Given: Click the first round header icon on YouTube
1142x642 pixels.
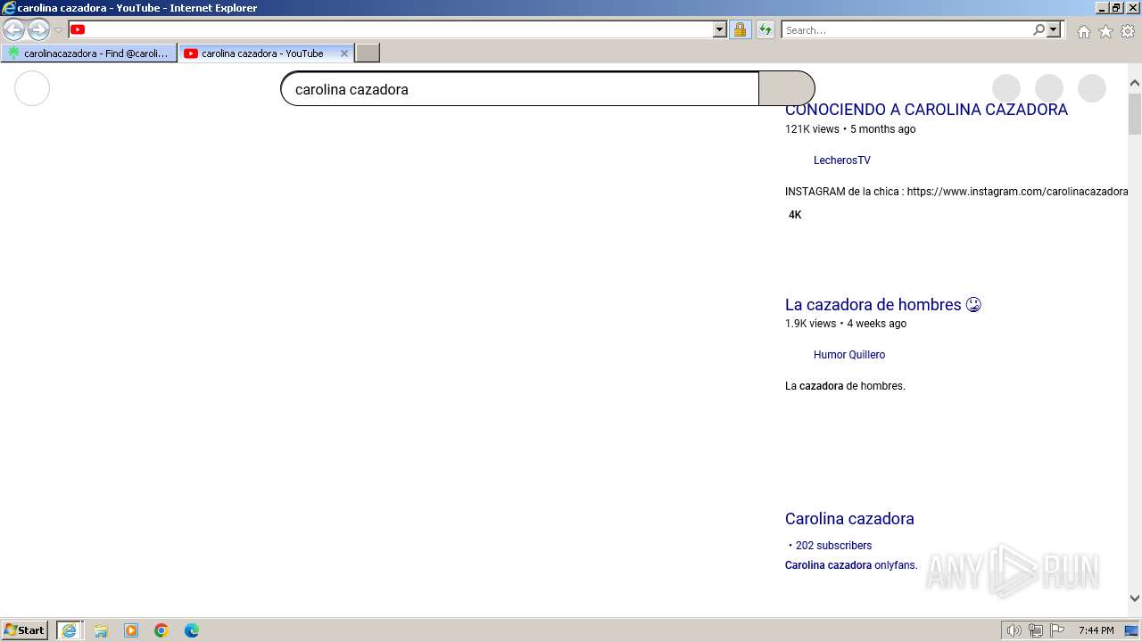Looking at the screenshot, I should pyautogui.click(x=1006, y=88).
